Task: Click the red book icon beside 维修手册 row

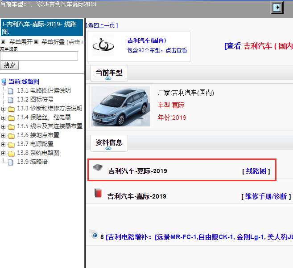Action: [98, 193]
